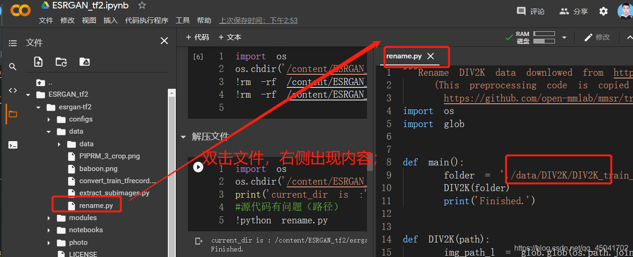The height and width of the screenshot is (257, 633).
Task: Open the 文件 menu
Action: point(46,20)
